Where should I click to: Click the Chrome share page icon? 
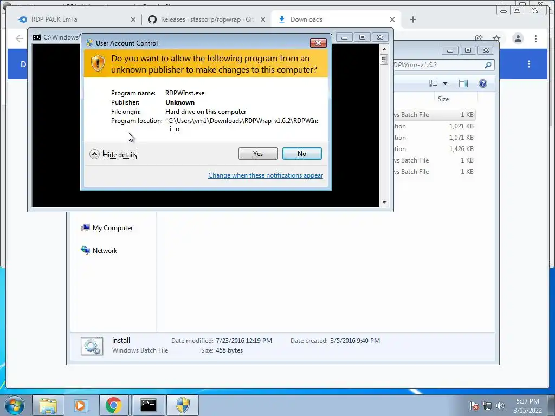(479, 38)
